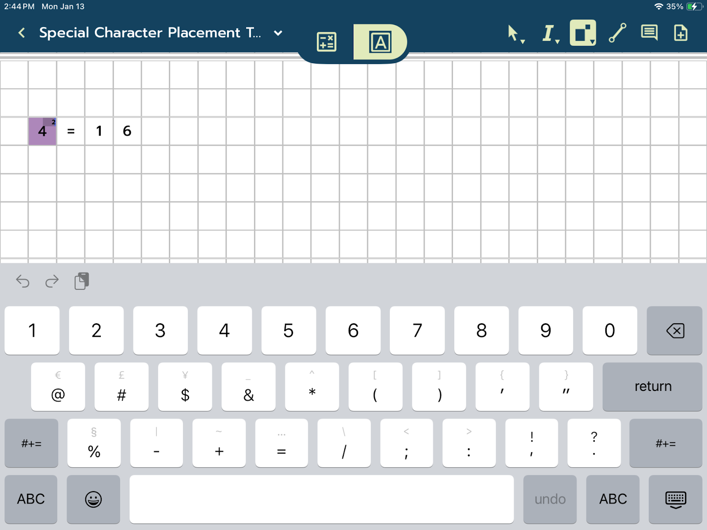Screen dimensions: 707x530
Task: Switch to the math calculator keyboard tab
Action: click(327, 42)
